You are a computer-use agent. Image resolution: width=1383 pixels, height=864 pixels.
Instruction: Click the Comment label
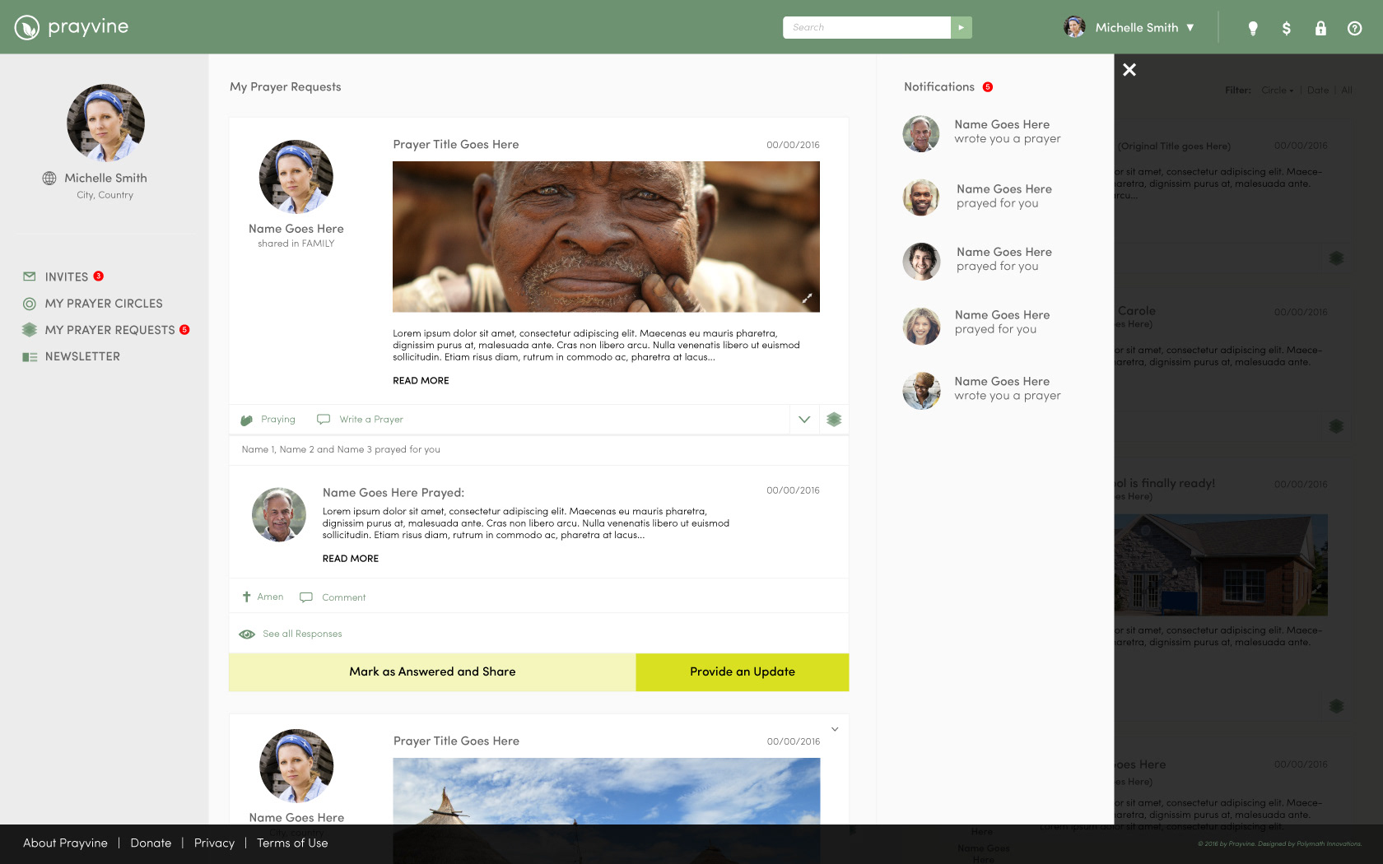344,598
